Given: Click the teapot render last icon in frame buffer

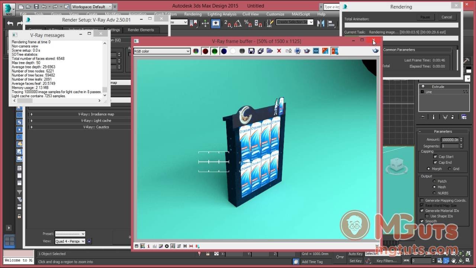Looking at the screenshot, I should 307,51.
